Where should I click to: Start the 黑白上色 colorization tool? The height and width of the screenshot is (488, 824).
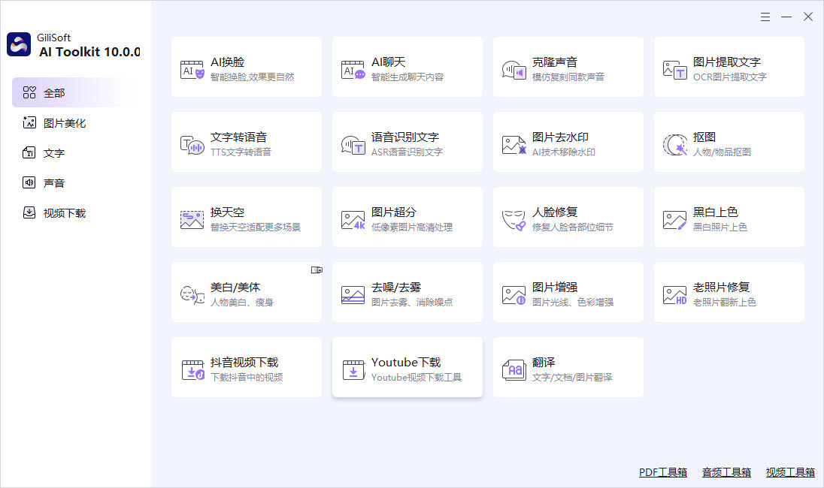coord(729,217)
